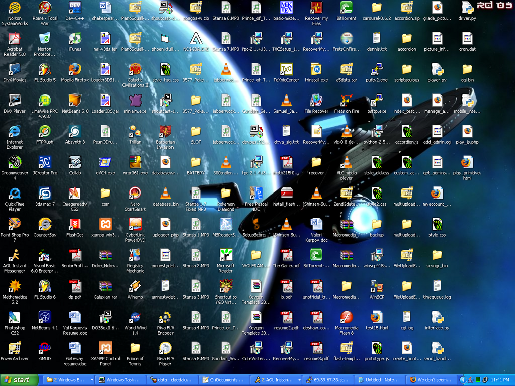
Task: Open Microsoft Reader icon
Action: click(226, 261)
